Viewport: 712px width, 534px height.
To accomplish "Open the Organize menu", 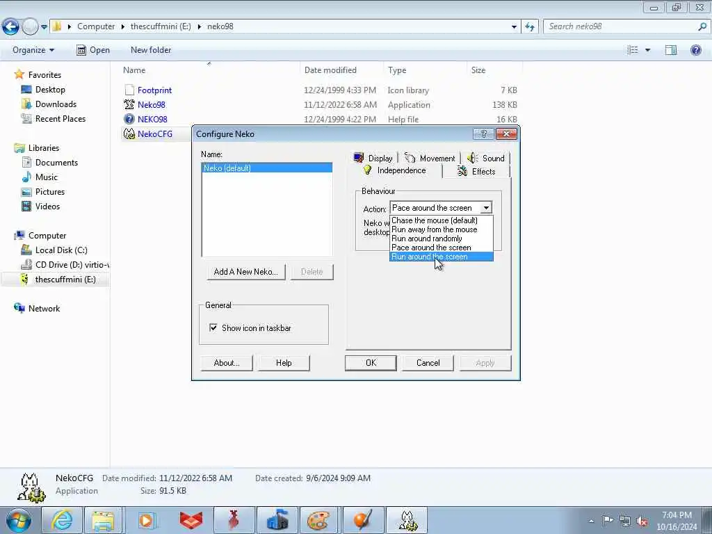I will point(33,50).
